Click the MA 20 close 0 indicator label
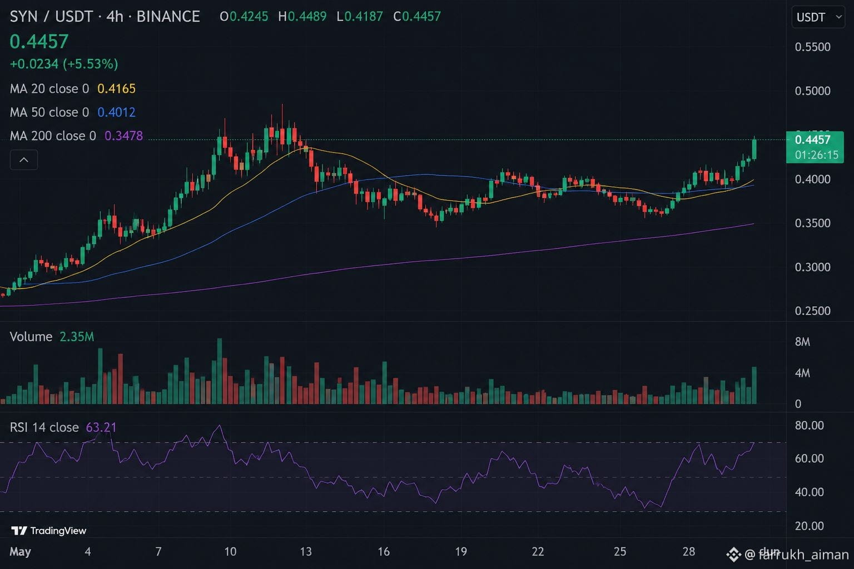 point(49,89)
